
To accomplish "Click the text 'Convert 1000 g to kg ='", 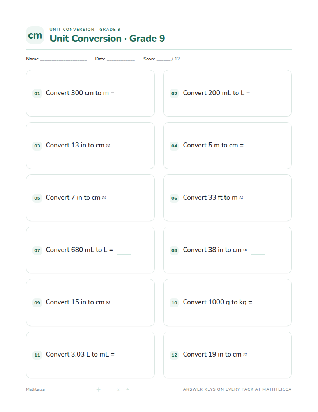I will pyautogui.click(x=217, y=302).
